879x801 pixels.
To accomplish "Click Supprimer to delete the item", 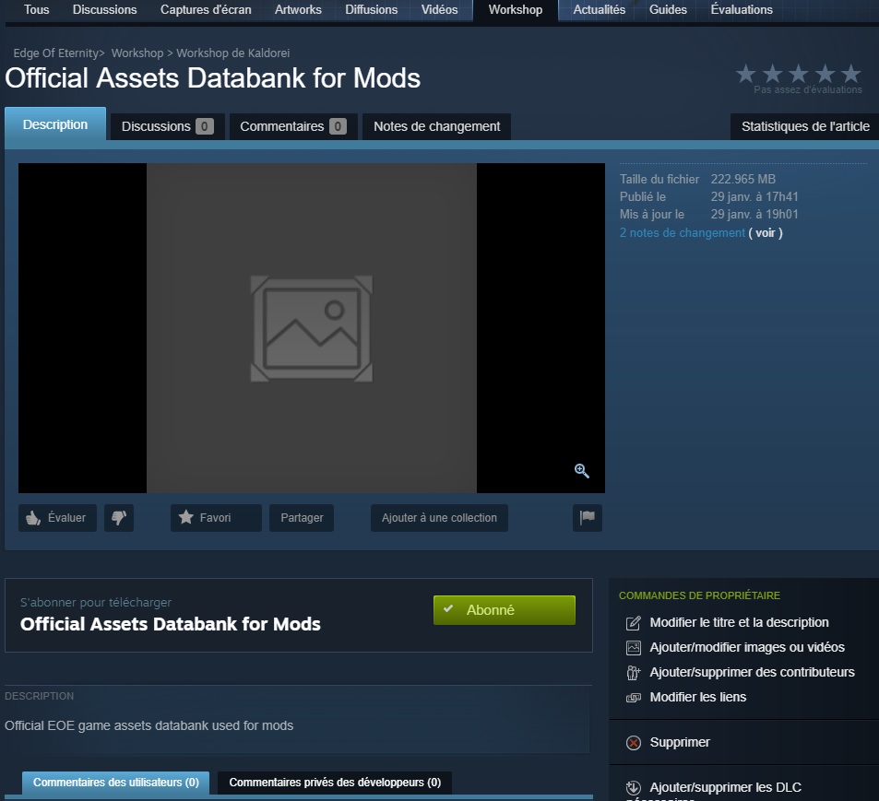I will [x=680, y=743].
